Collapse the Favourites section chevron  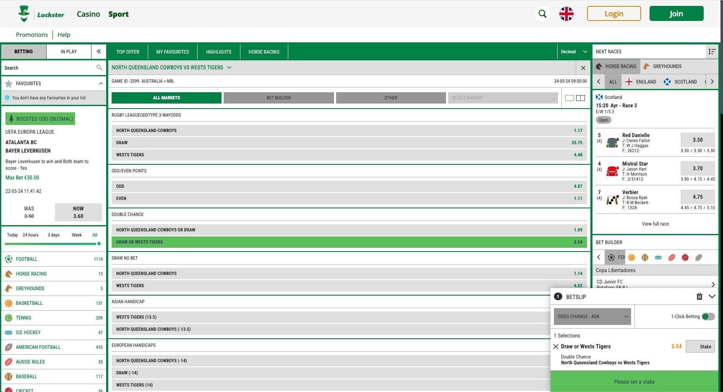(x=101, y=83)
